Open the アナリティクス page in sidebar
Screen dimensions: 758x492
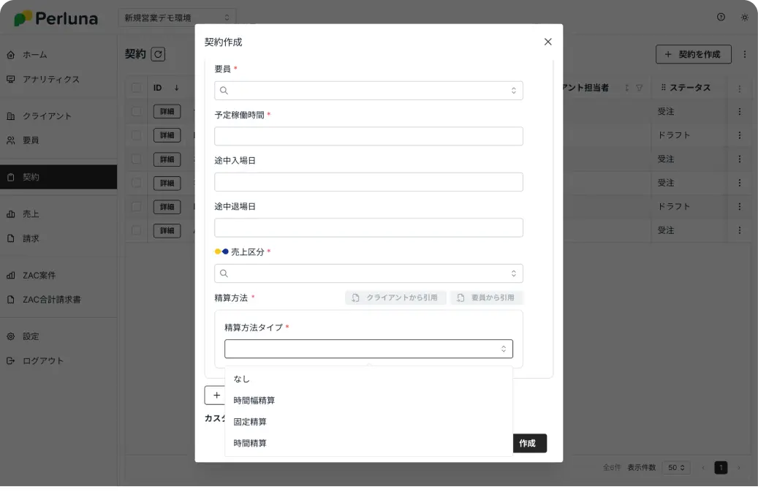click(50, 79)
